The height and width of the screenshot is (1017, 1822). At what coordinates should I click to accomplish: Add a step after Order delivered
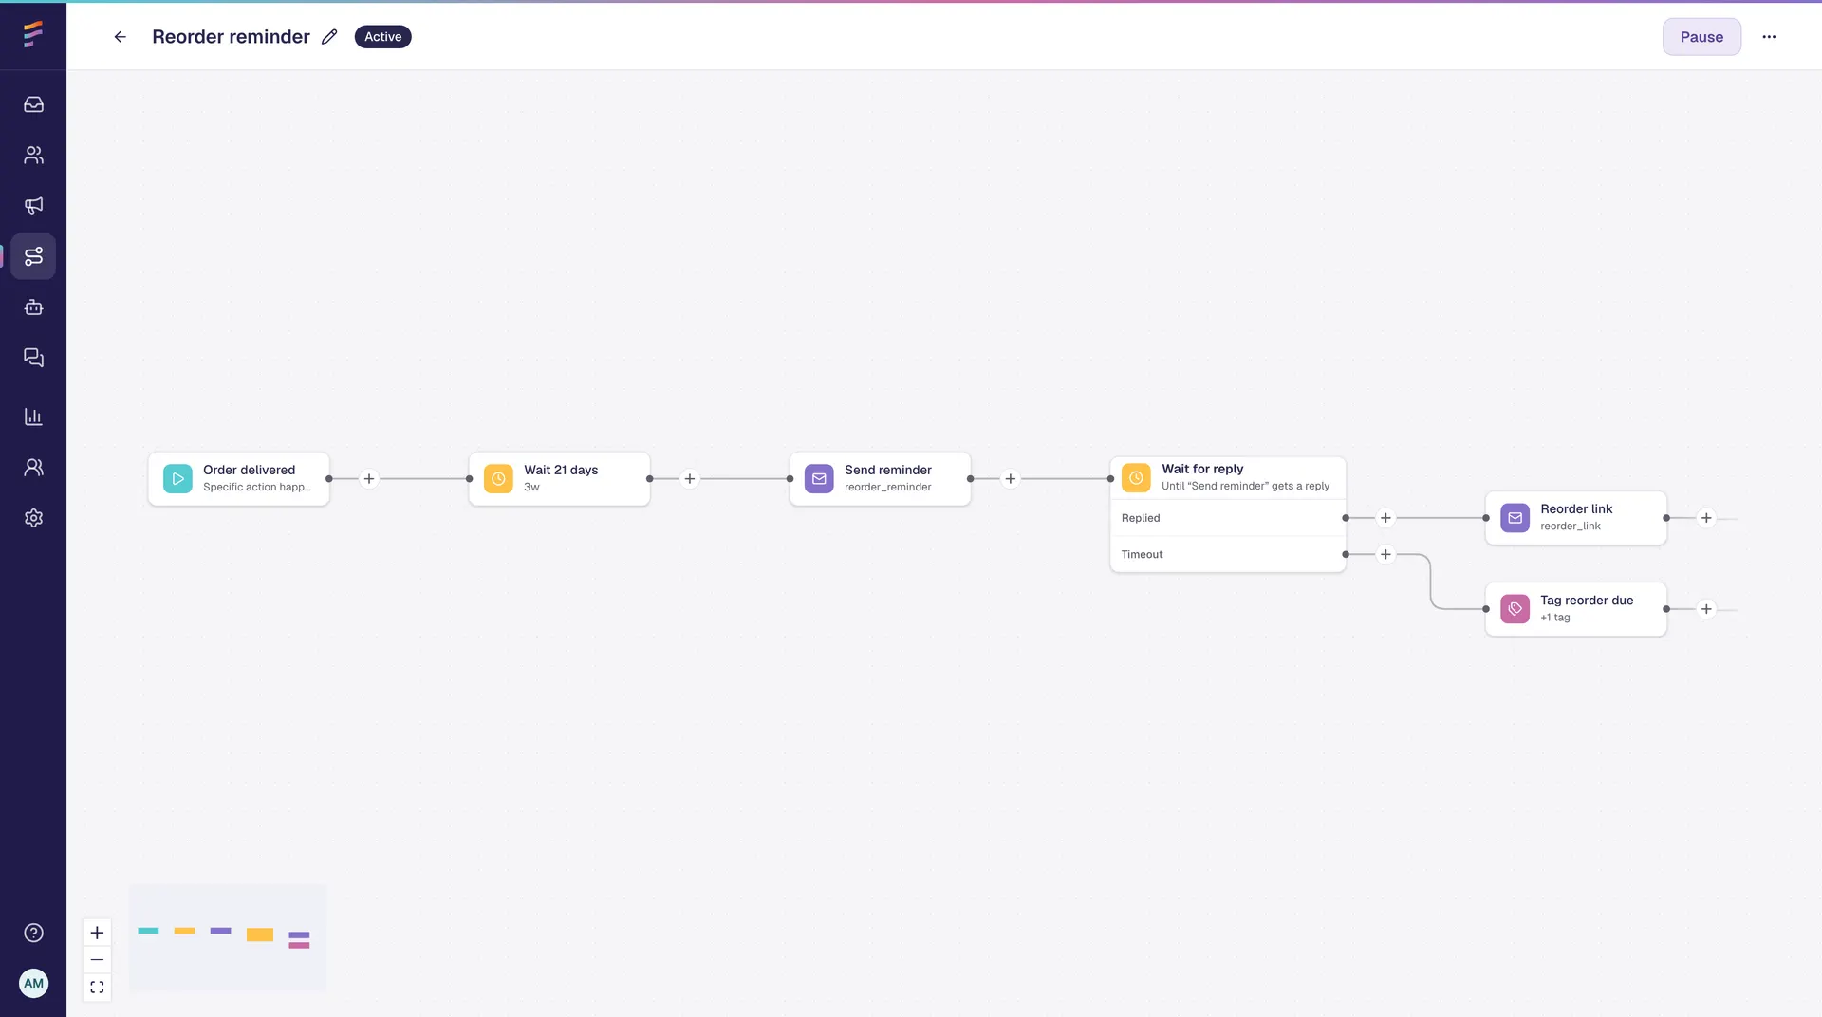pos(369,479)
